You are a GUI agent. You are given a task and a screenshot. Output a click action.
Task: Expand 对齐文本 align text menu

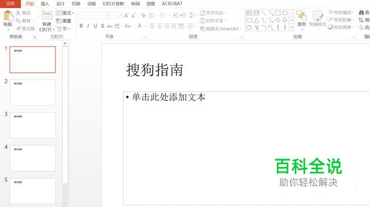pos(213,21)
